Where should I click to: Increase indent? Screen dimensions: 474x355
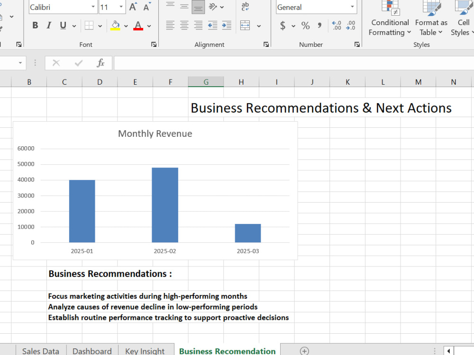click(x=227, y=26)
